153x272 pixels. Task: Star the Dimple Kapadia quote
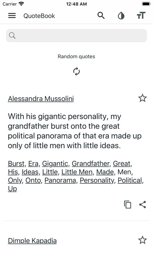[142, 240]
